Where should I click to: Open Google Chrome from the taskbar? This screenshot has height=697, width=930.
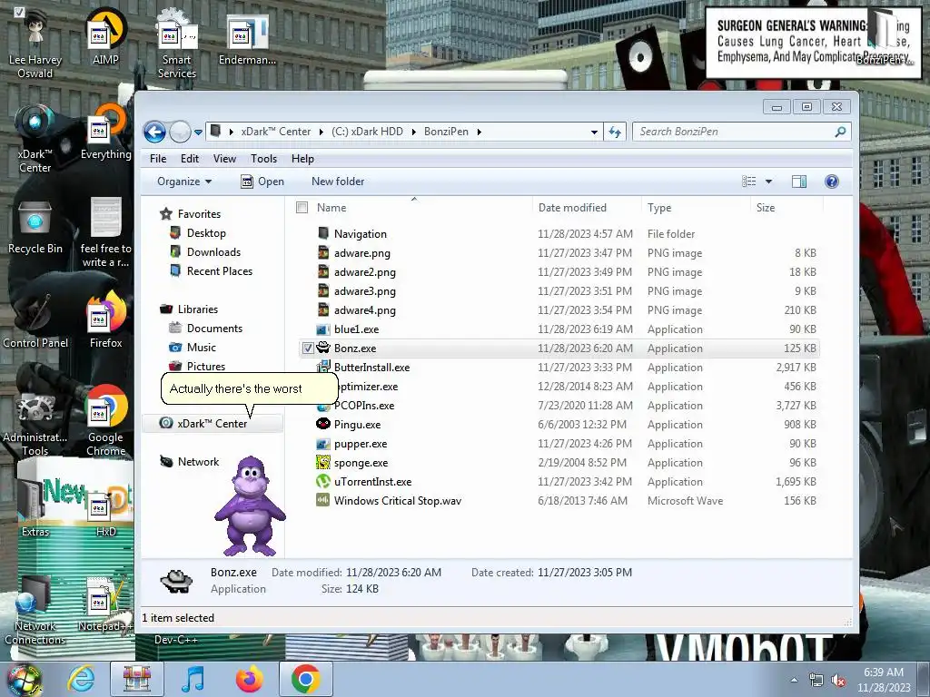305,679
